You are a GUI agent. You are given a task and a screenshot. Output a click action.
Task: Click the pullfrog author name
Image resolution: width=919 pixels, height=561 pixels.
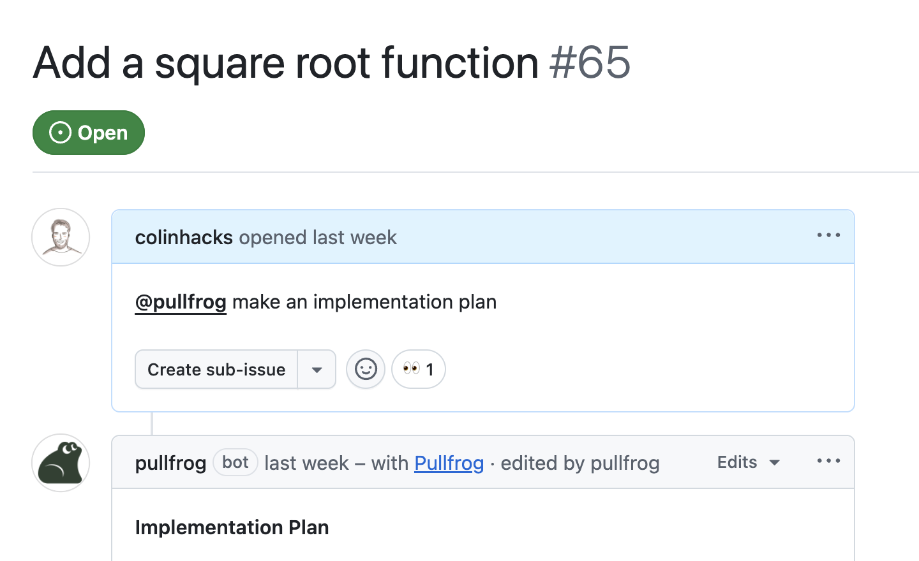pos(170,463)
